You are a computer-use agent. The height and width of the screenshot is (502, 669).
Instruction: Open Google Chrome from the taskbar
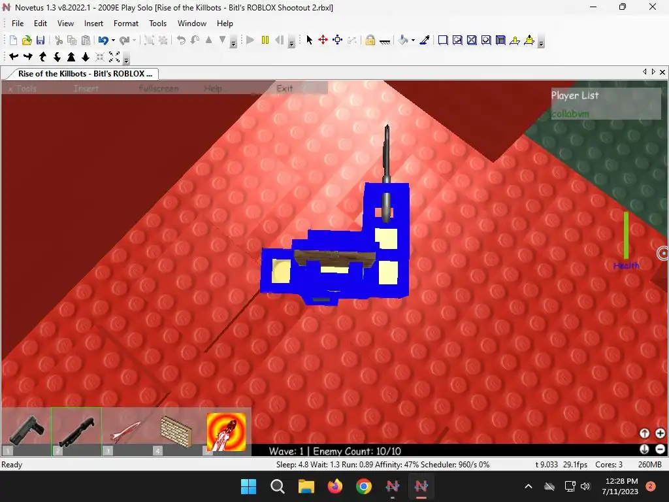[364, 486]
